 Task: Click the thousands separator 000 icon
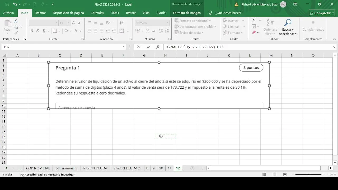tap(153, 31)
